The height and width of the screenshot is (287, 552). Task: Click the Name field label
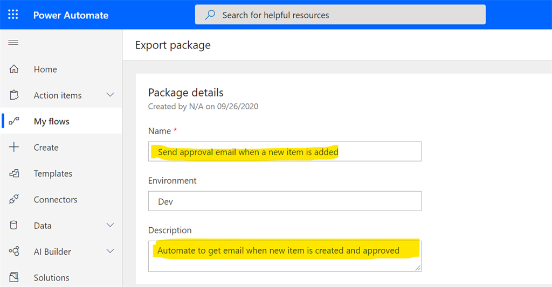[160, 131]
